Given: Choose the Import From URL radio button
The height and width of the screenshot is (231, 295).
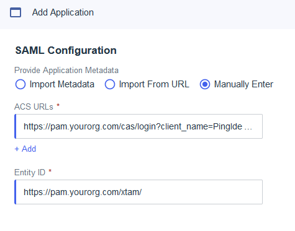Looking at the screenshot, I should coord(110,84).
